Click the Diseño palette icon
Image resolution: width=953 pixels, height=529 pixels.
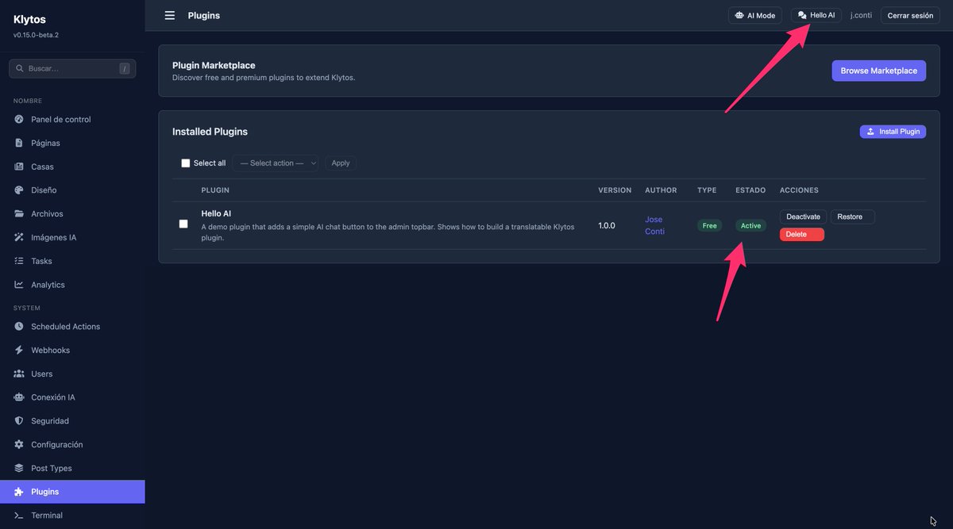tap(19, 190)
